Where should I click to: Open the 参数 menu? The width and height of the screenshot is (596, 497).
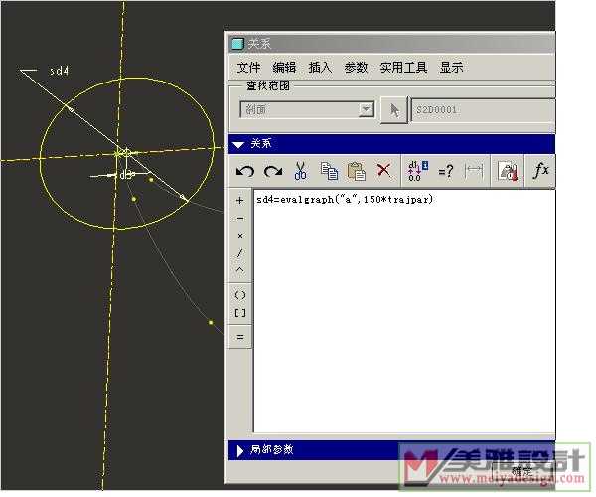click(356, 68)
